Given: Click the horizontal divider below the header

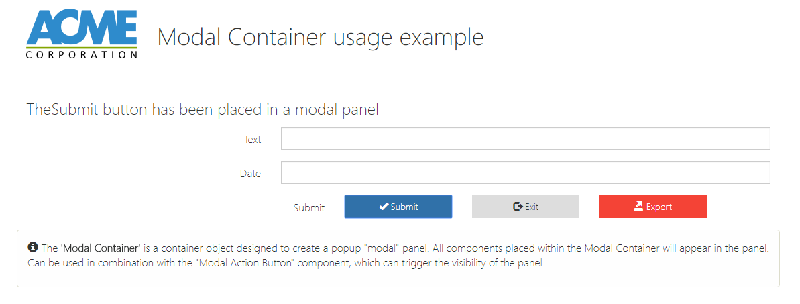Looking at the screenshot, I should (x=400, y=72).
